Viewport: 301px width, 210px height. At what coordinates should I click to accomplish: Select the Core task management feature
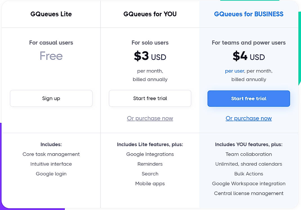coord(51,154)
